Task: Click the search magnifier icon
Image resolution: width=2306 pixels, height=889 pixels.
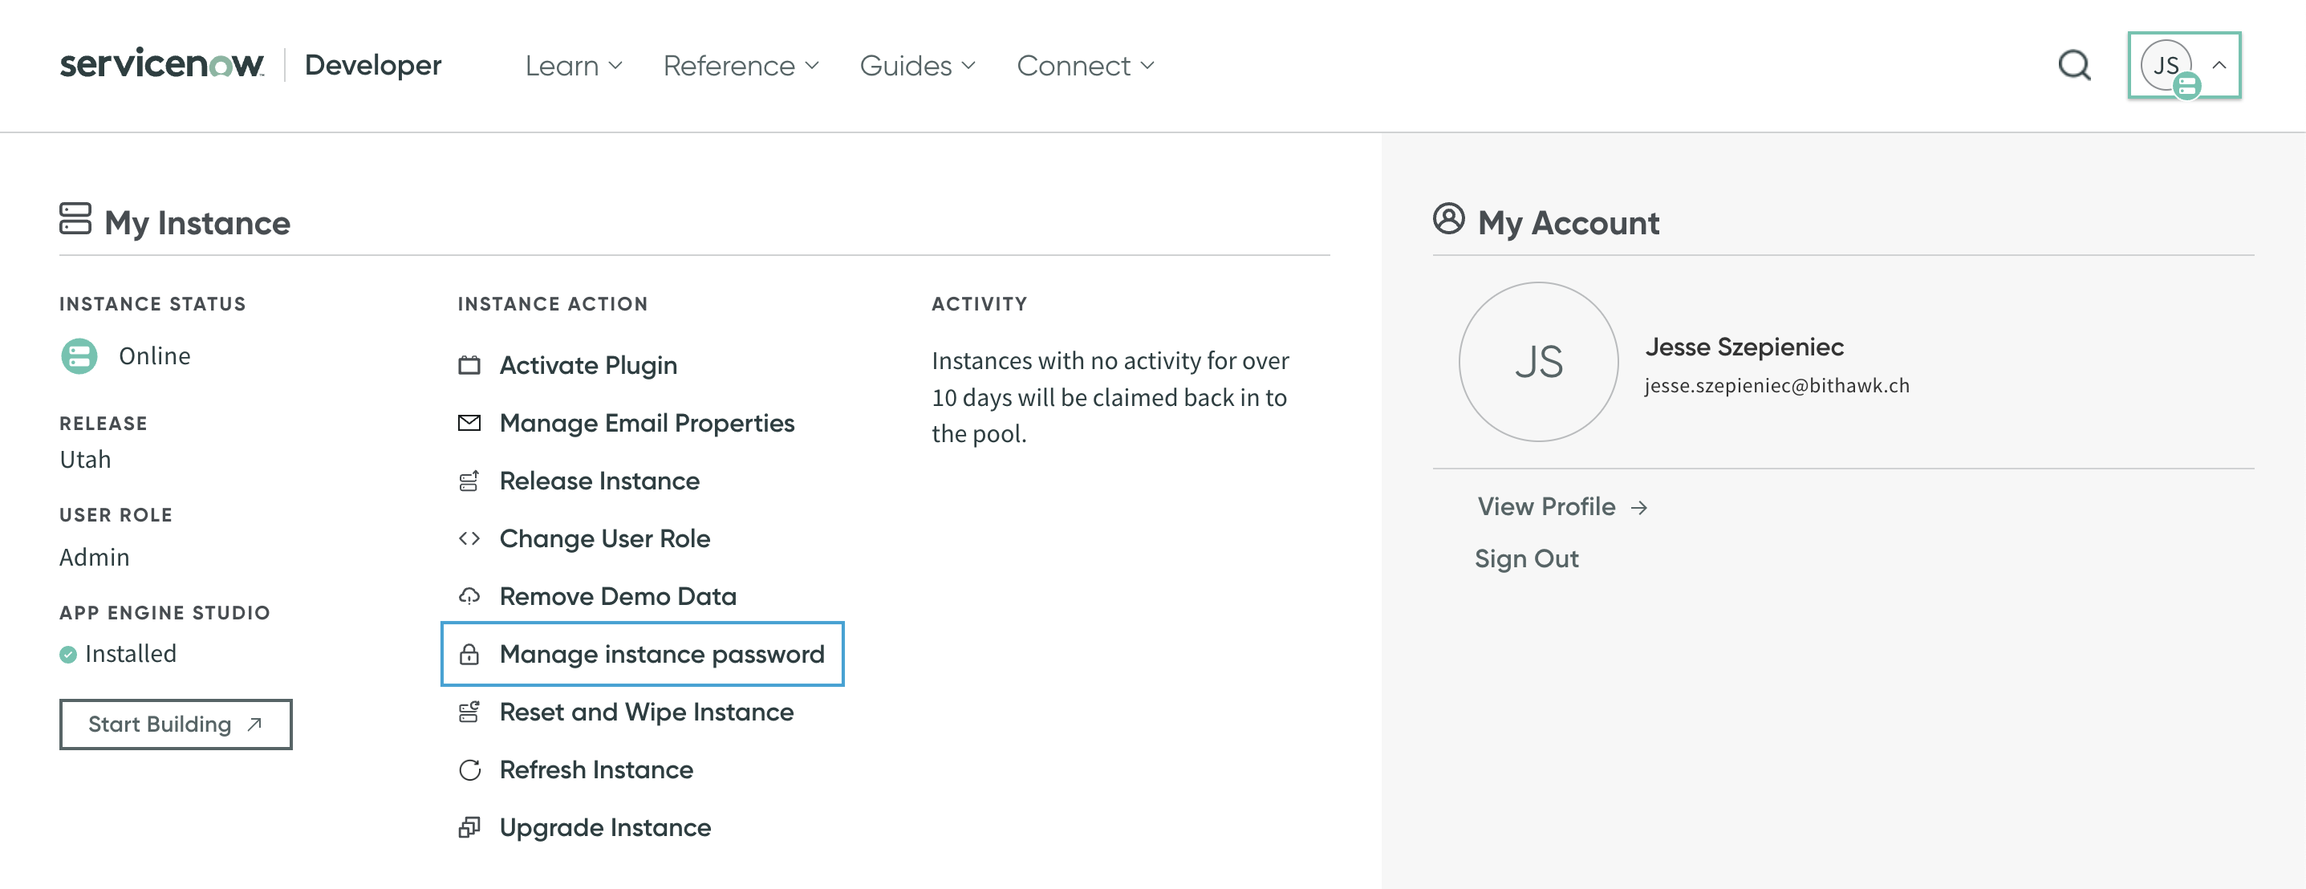Action: (2073, 65)
